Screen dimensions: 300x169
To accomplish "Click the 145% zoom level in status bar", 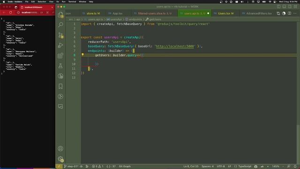I will tap(276, 166).
